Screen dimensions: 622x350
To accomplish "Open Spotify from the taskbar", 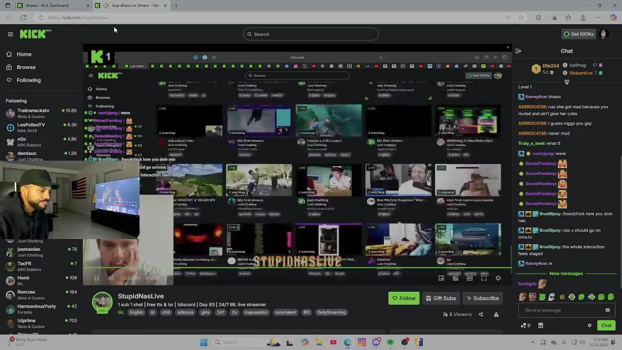I will [390, 342].
